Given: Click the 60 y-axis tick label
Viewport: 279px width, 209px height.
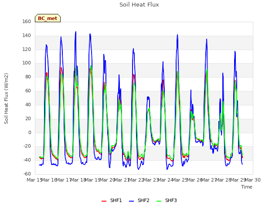Looking at the screenshot, I should [x=28, y=91].
